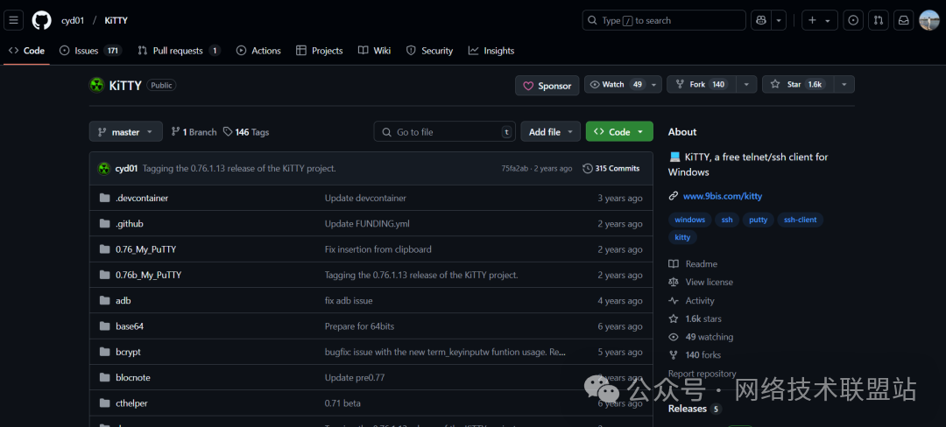This screenshot has width=946, height=427.
Task: Switch to the Insights tab
Action: pos(491,51)
